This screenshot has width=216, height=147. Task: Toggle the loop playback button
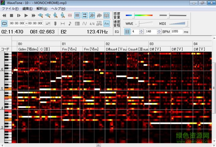4,23
